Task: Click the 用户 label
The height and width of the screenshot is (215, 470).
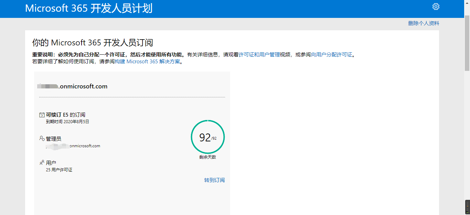Action: click(51, 163)
